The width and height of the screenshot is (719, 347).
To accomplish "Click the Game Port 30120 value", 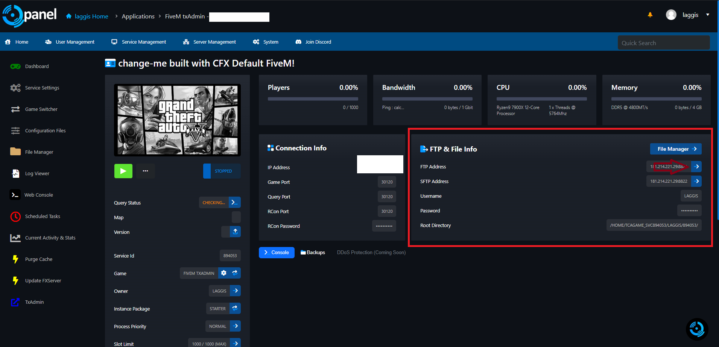I will [x=387, y=182].
